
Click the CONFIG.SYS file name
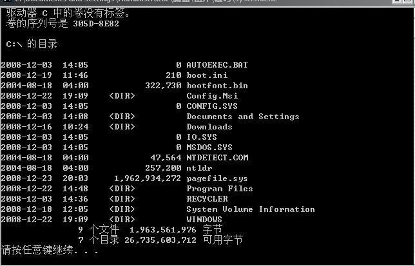pyautogui.click(x=212, y=106)
